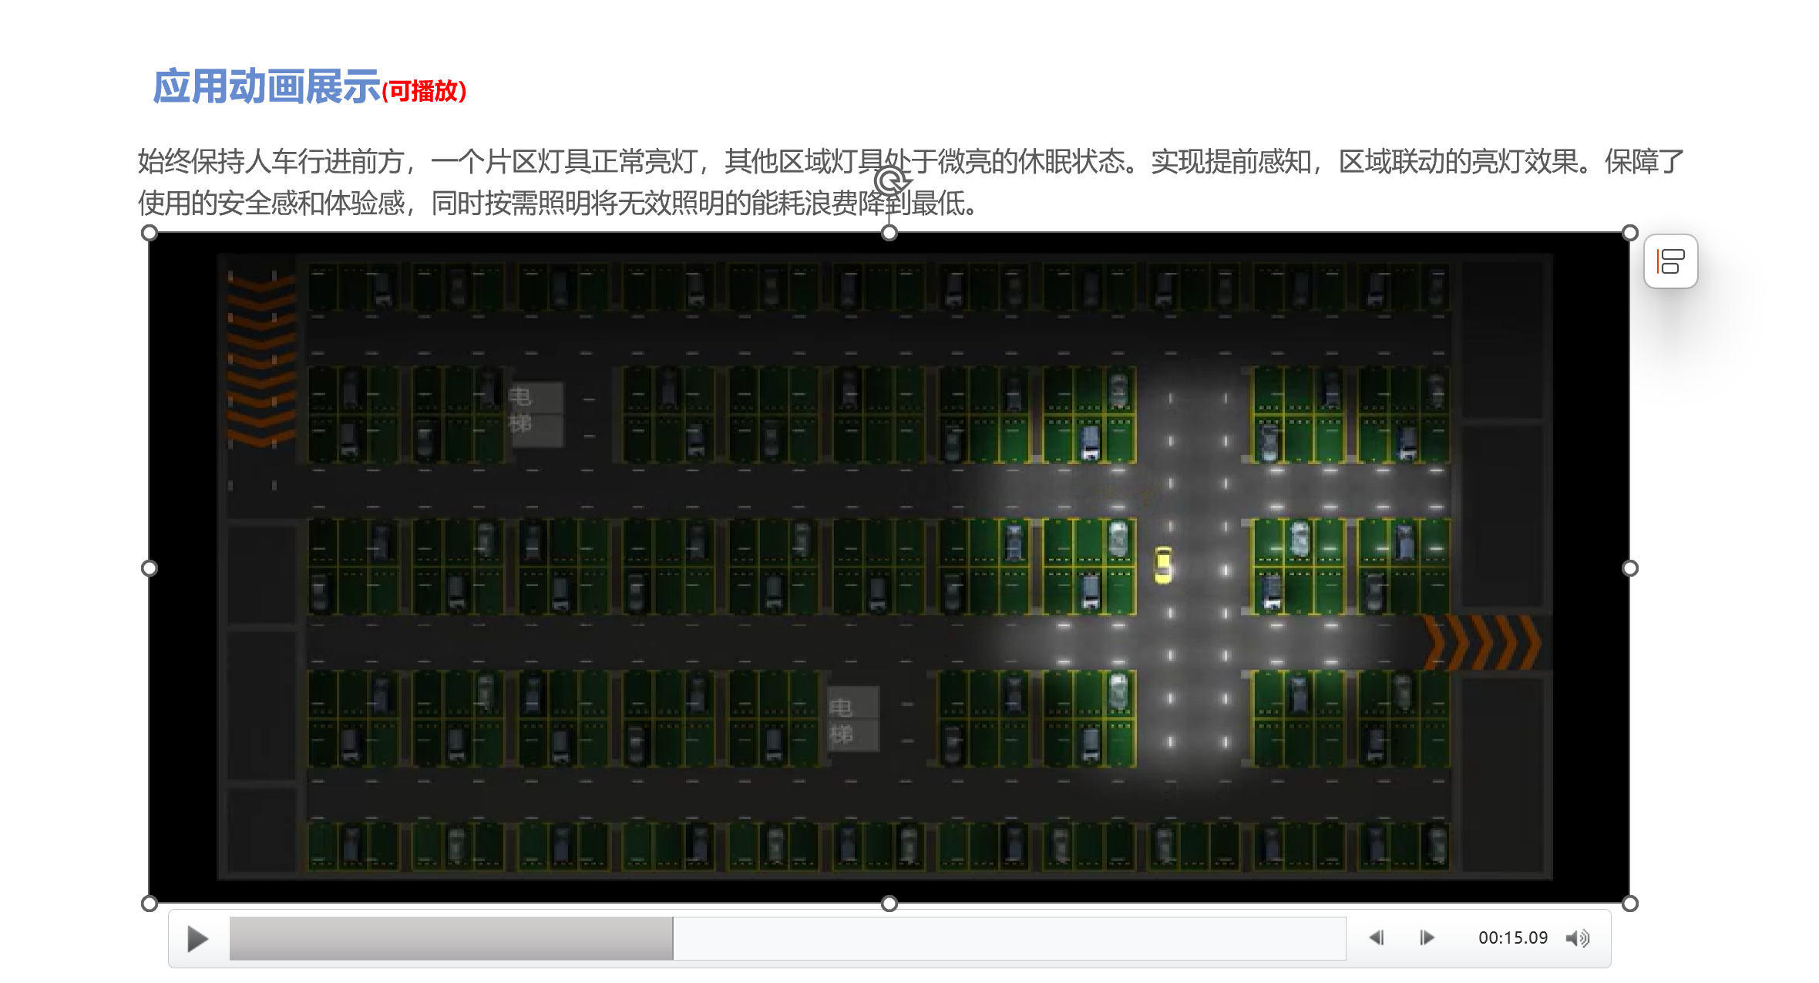Play the embedded parking garage video

pyautogui.click(x=197, y=938)
